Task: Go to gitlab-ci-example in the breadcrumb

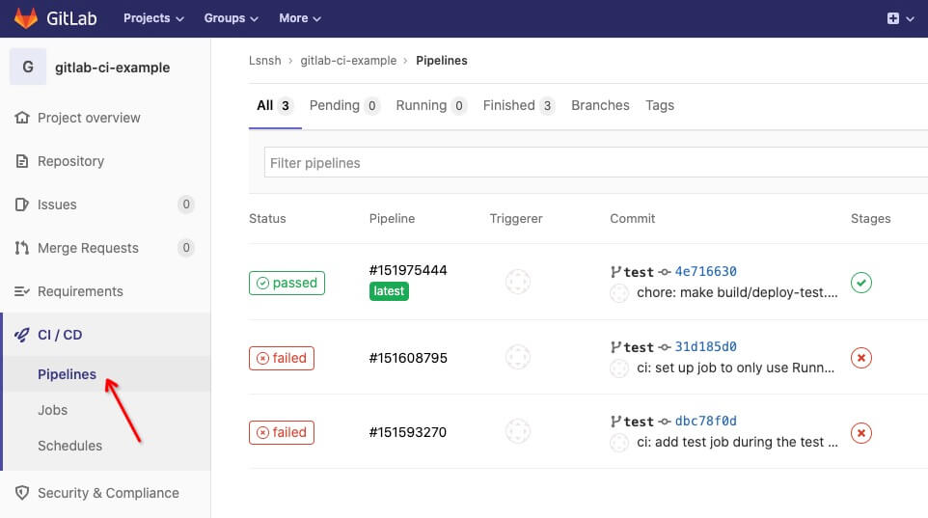Action: coord(348,61)
